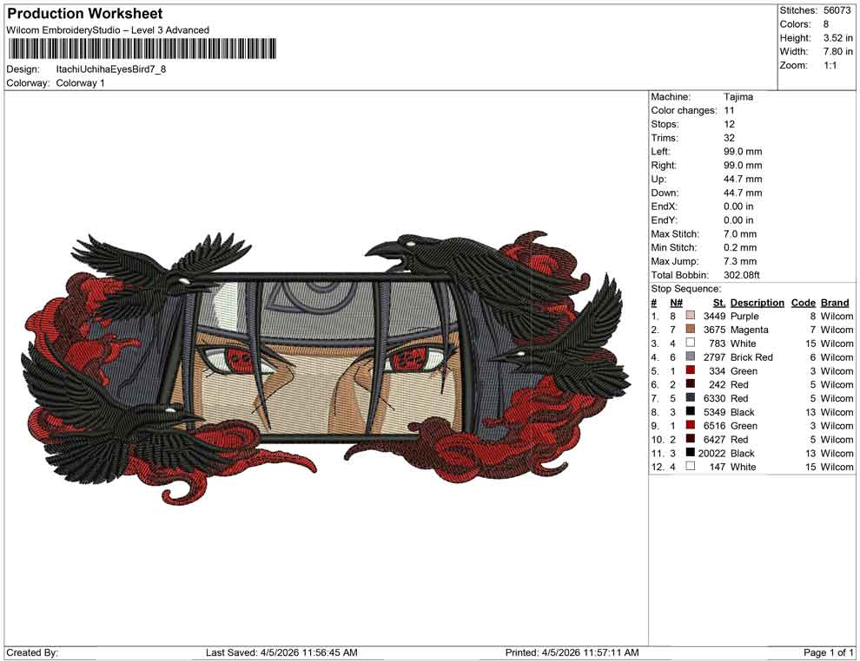The height and width of the screenshot is (661, 860).
Task: Pick the Magenta color swatch in stop 2
Action: [690, 329]
